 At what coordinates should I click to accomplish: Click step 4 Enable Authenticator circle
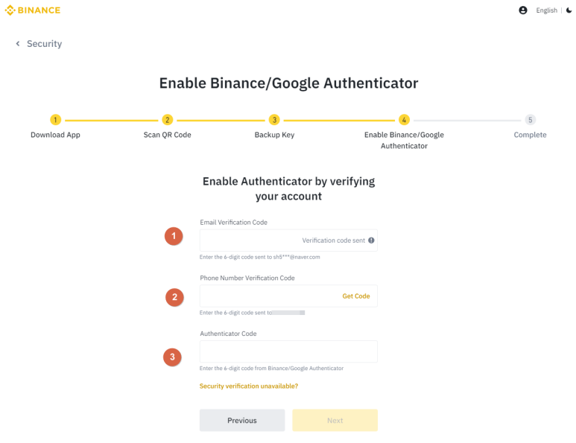[404, 120]
